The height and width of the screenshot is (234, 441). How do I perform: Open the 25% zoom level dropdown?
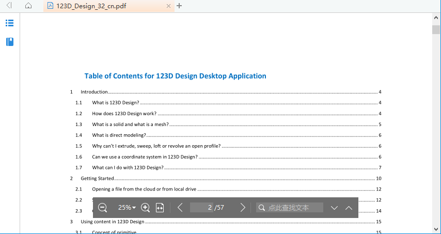point(127,208)
